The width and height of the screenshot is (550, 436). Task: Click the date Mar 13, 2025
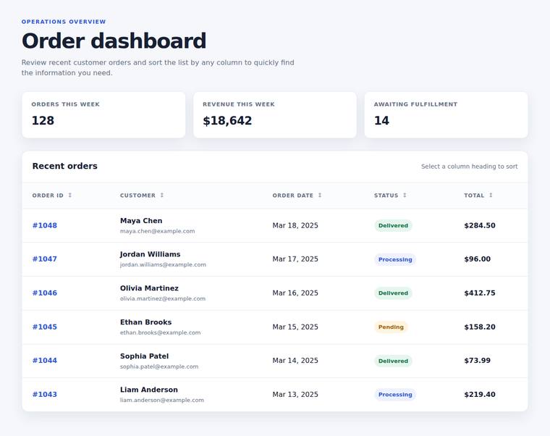(x=295, y=395)
